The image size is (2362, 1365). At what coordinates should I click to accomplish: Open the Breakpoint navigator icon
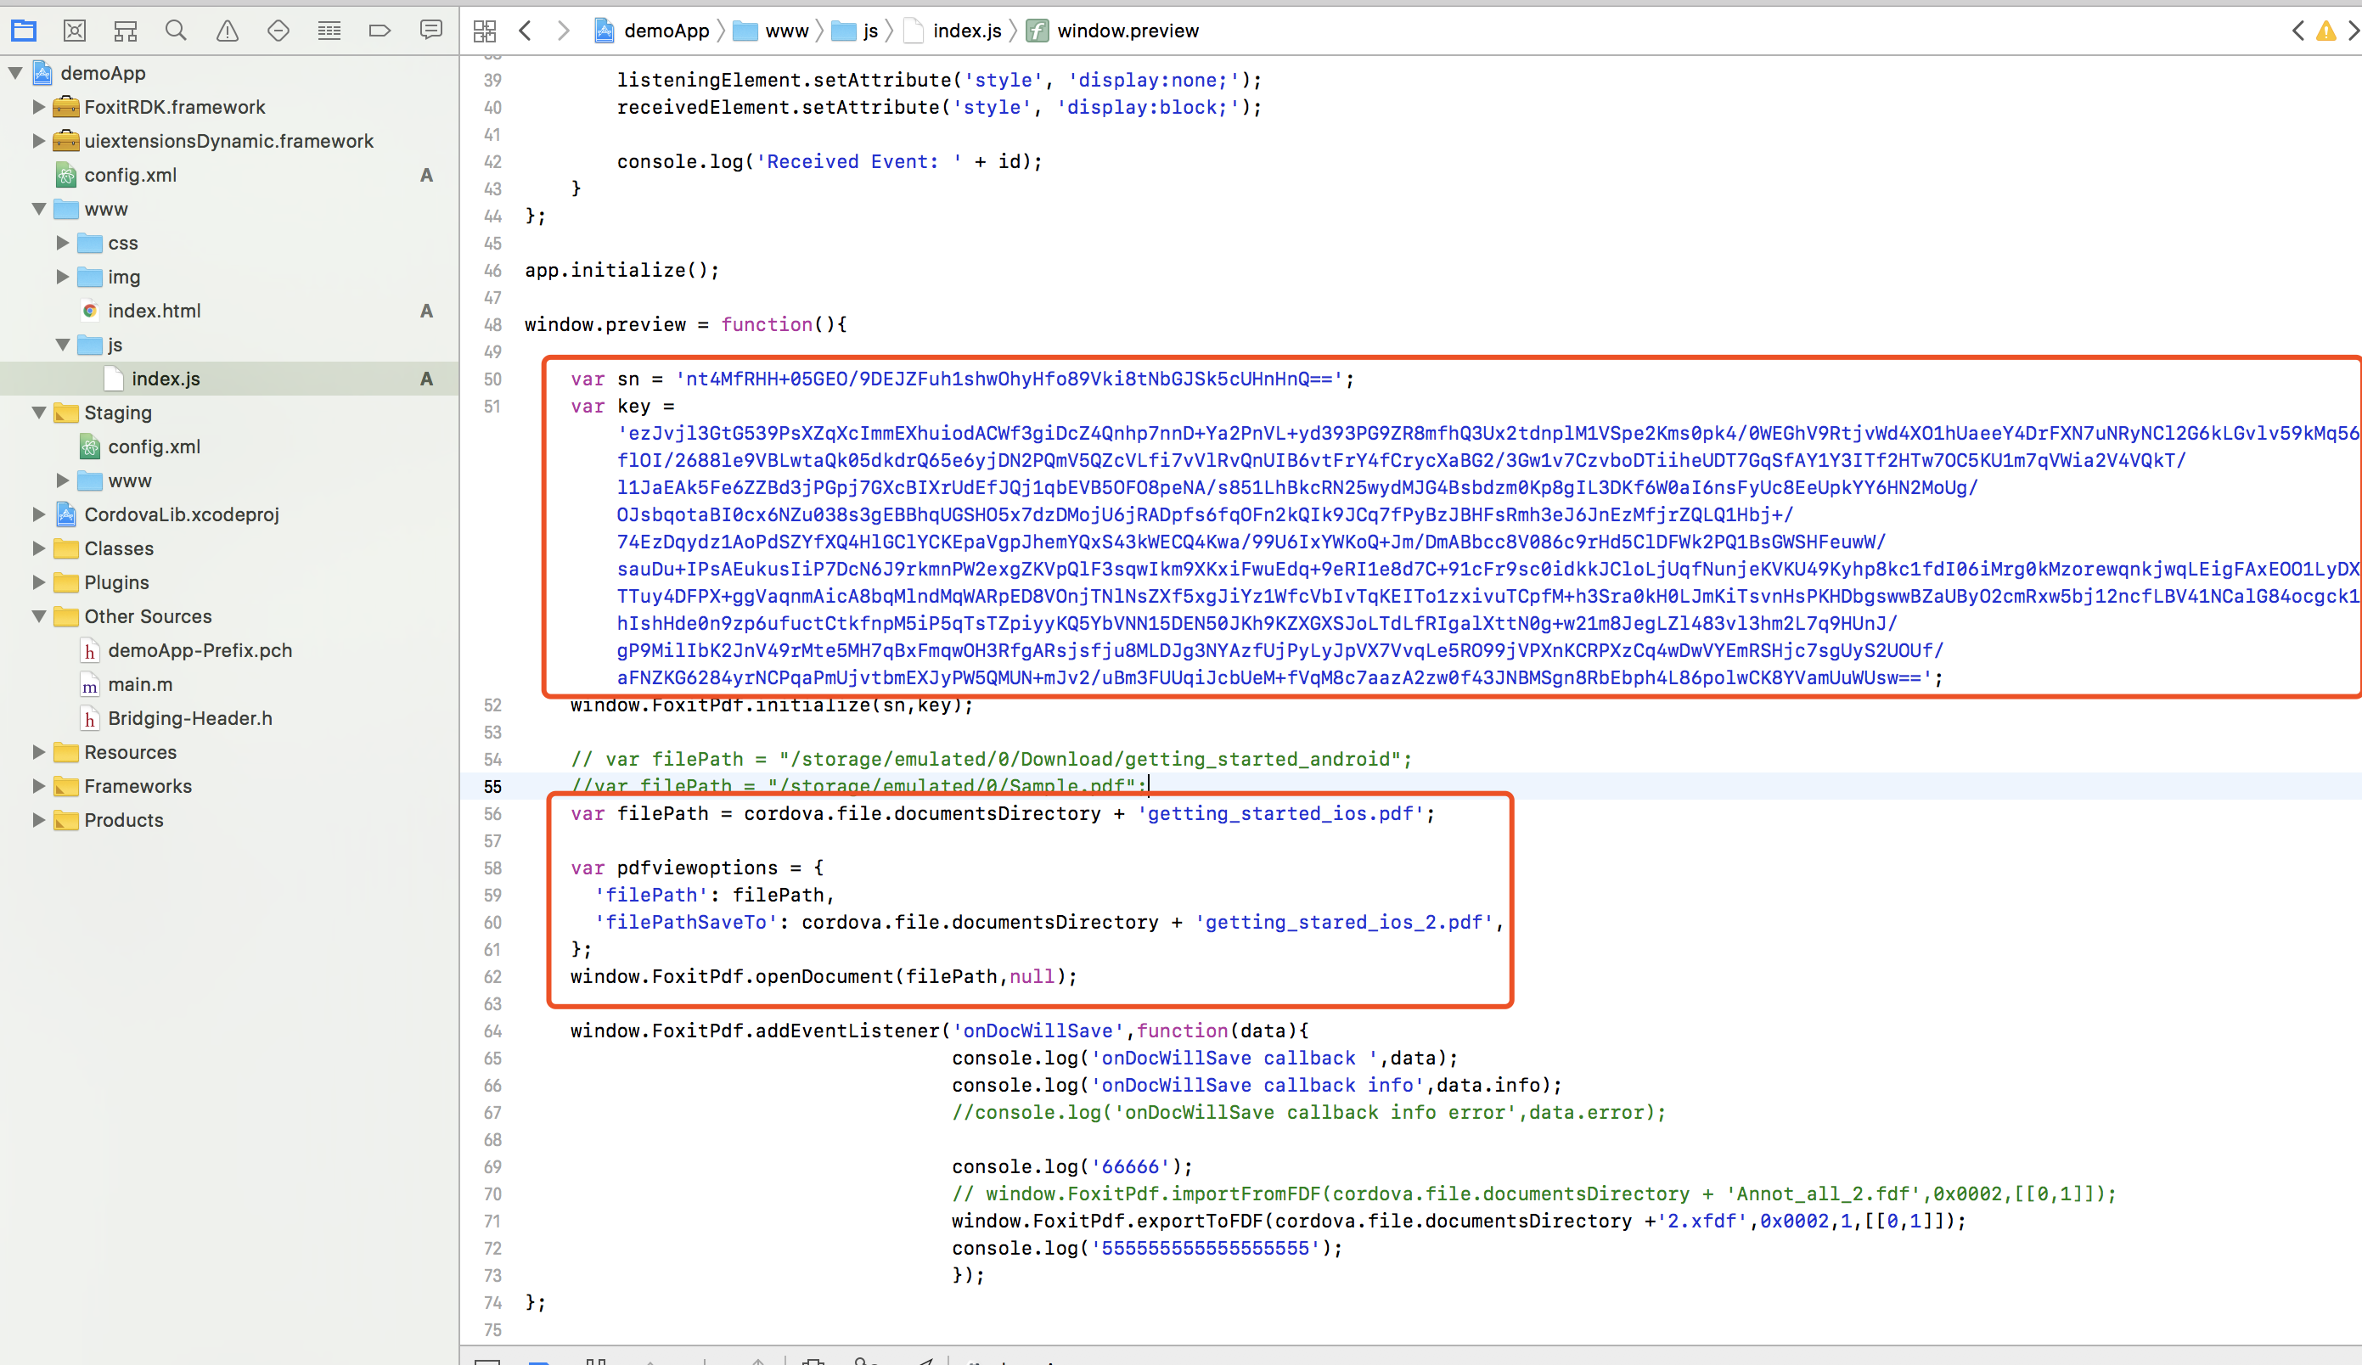coord(380,31)
